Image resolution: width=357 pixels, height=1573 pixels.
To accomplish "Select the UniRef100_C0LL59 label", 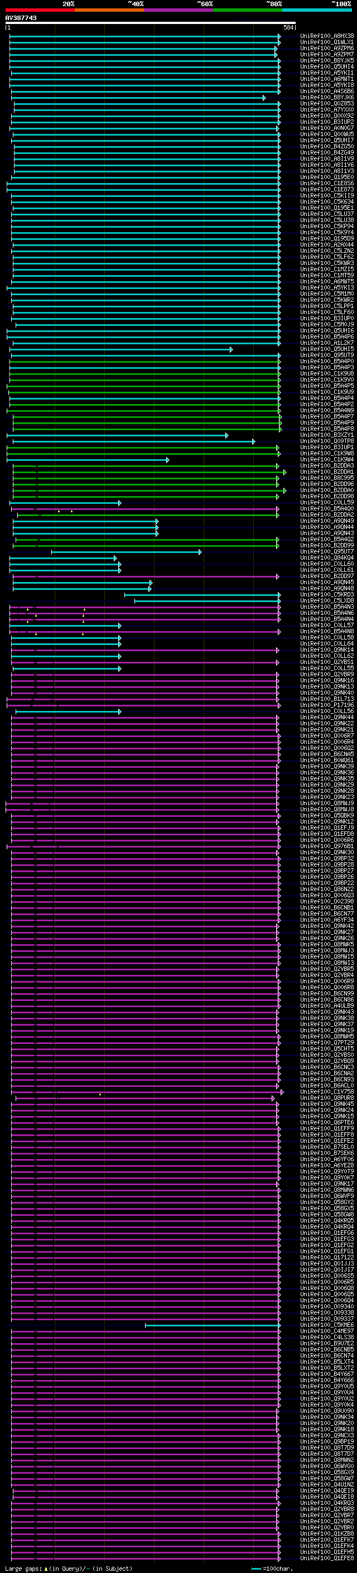I will click(327, 503).
